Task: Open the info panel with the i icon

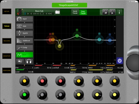Action: 119,12
